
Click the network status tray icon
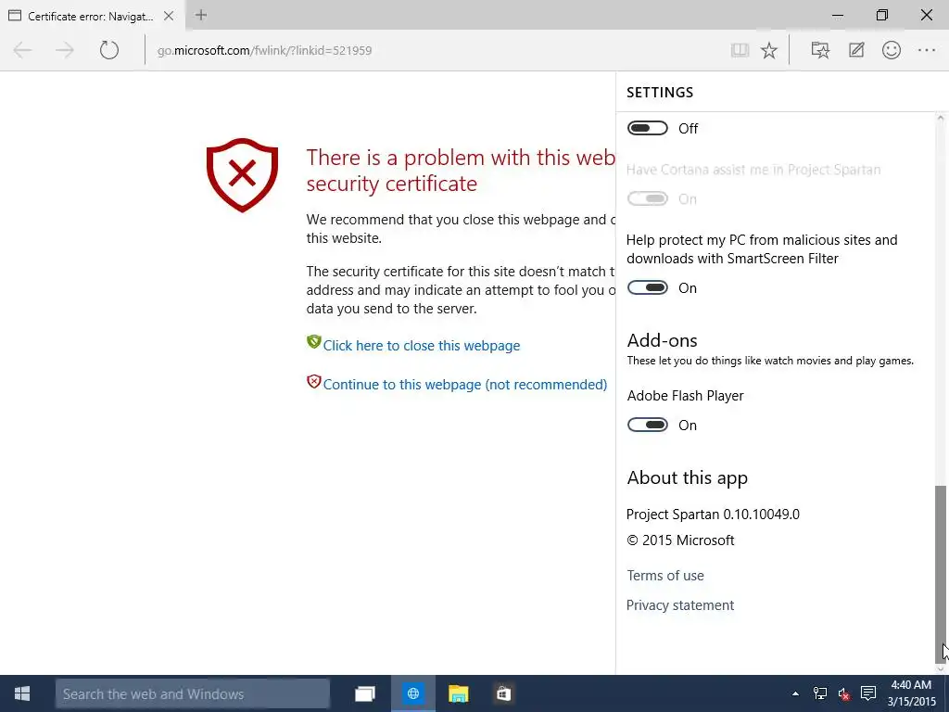click(819, 693)
